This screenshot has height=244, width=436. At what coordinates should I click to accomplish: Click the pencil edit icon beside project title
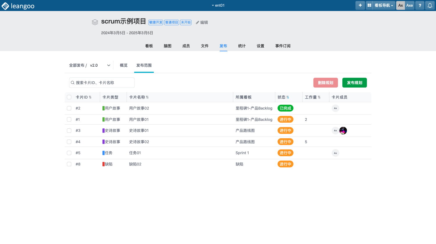point(198,22)
